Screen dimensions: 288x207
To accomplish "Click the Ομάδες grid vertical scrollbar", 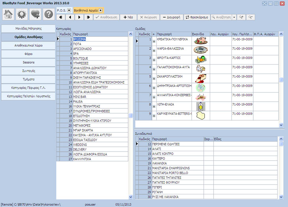I will coord(281,79).
